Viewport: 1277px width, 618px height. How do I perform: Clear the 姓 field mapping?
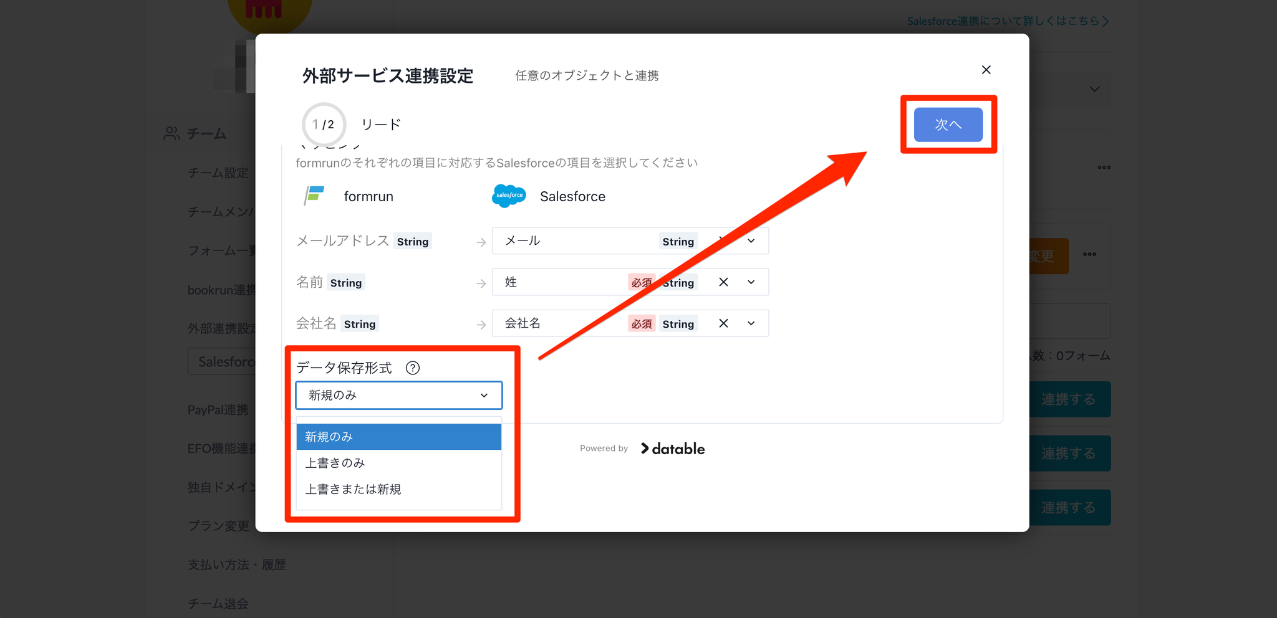coord(723,282)
